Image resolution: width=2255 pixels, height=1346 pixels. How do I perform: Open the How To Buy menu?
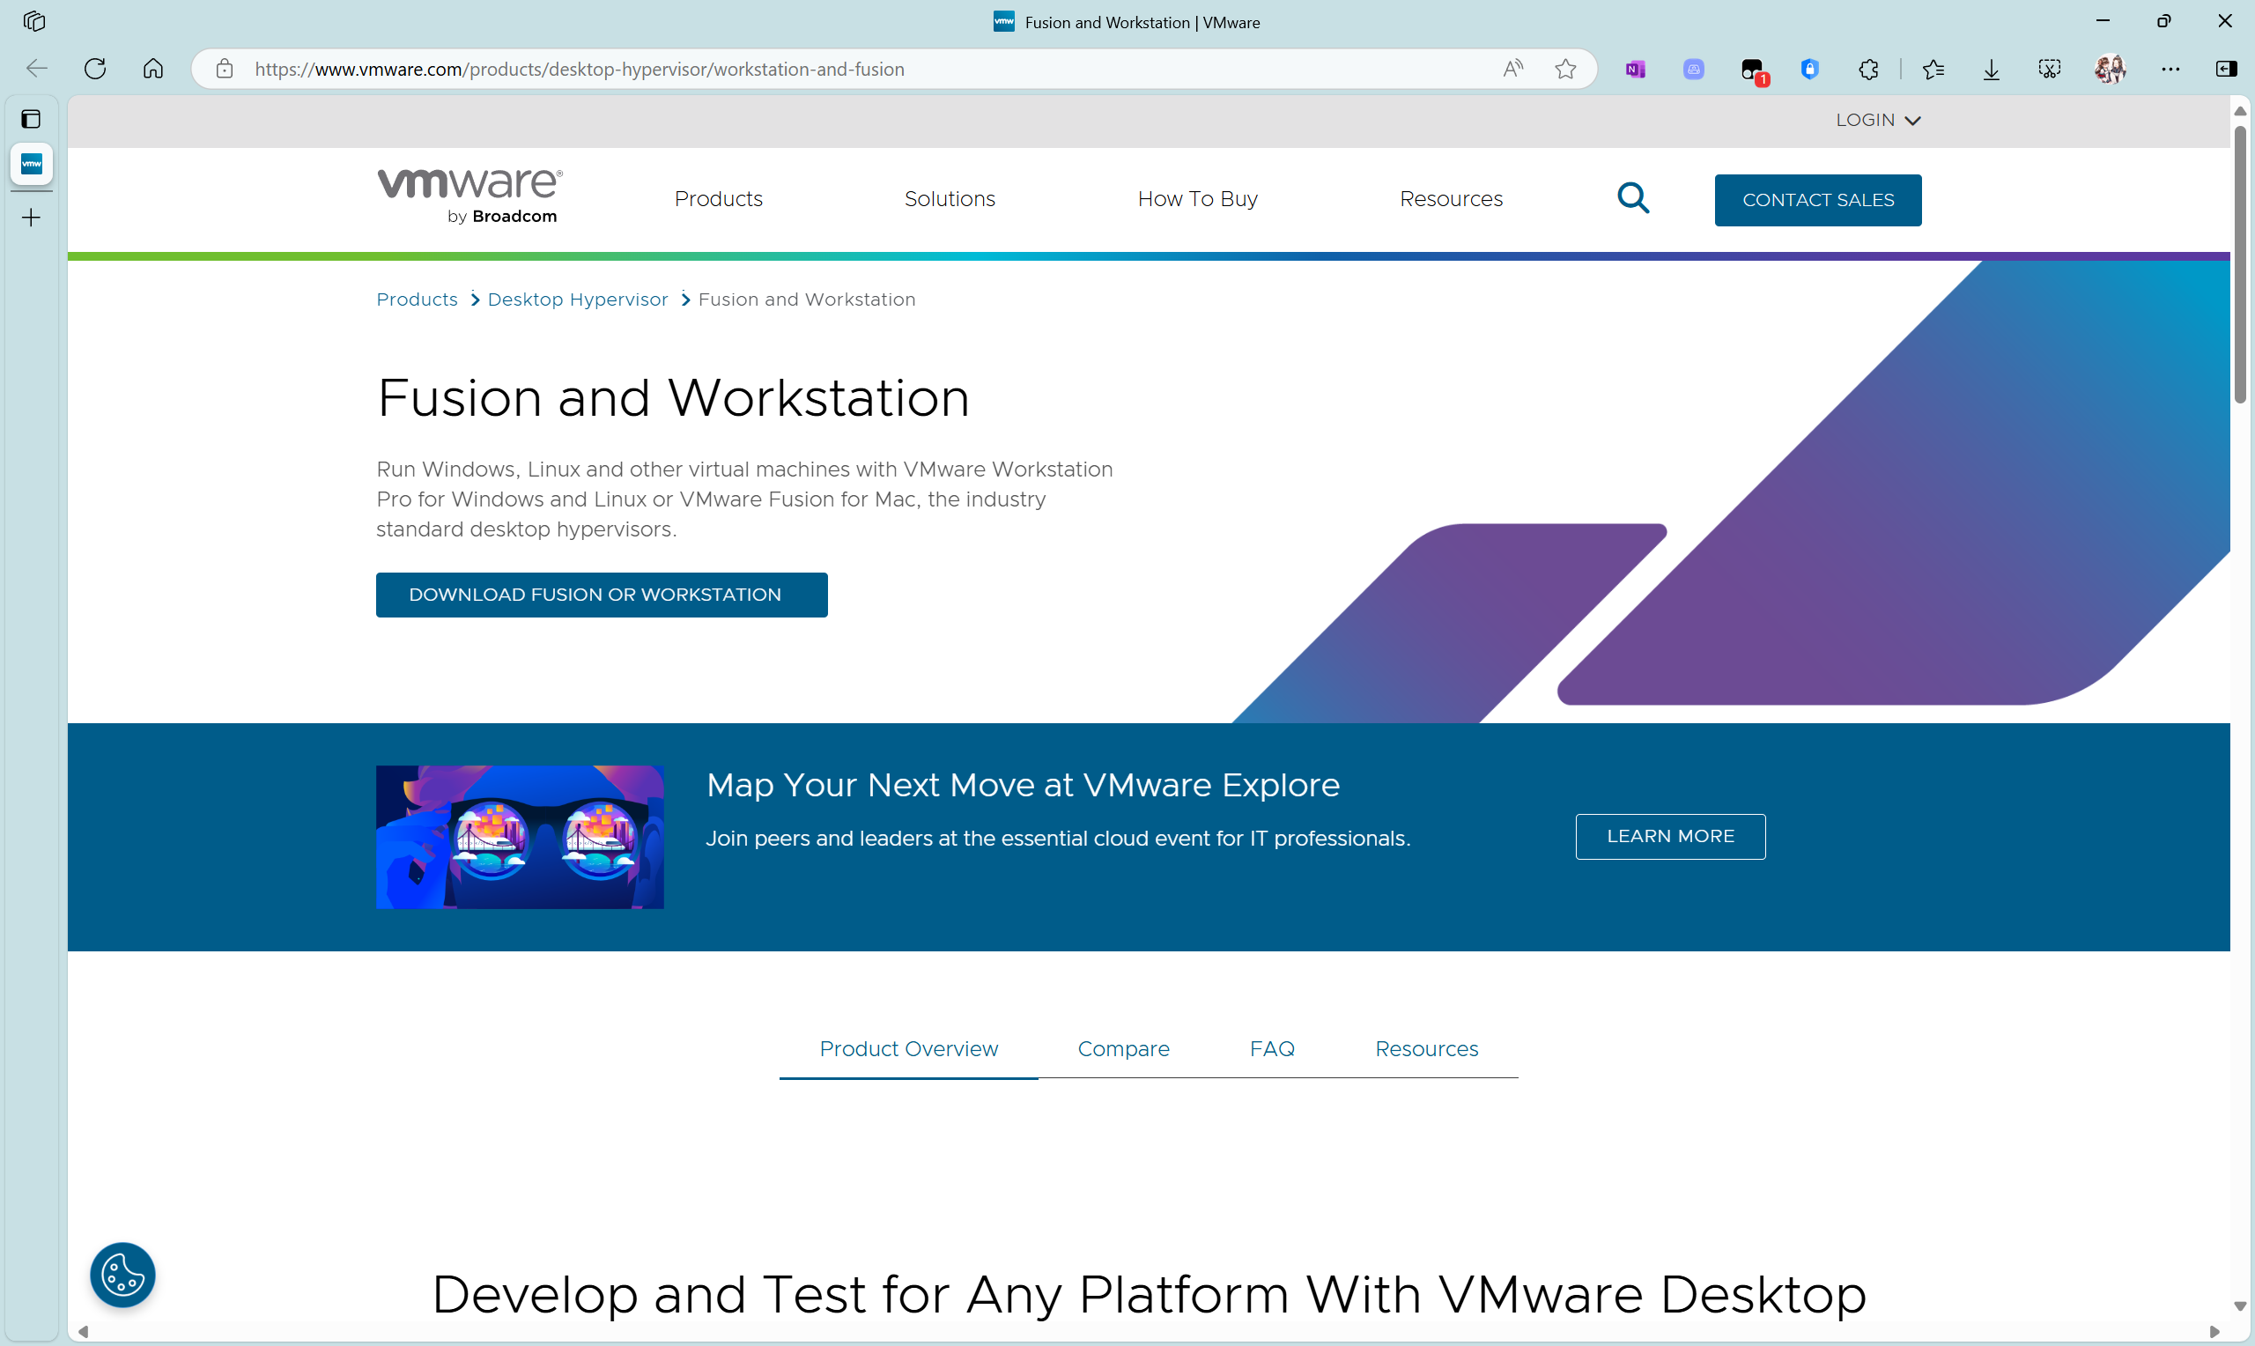click(1197, 198)
